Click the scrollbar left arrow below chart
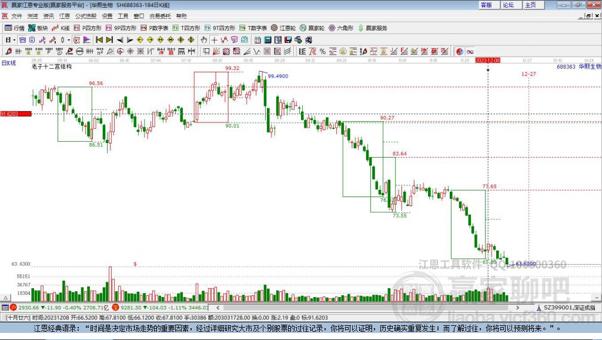Image resolution: width=602 pixels, height=340 pixels. 218,307
